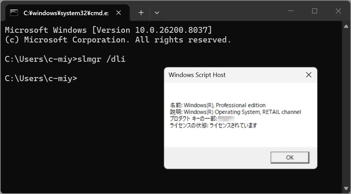Viewport: 351px width, 194px height.
Task: Expand the new tab profile dropdown
Action: point(157,13)
